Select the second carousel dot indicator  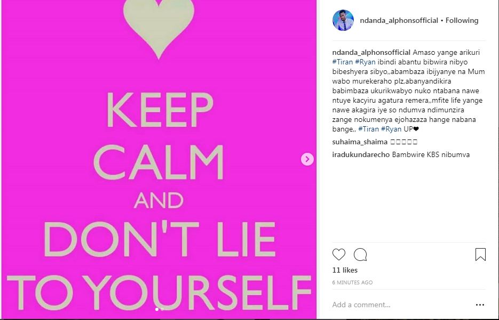[x=162, y=309]
